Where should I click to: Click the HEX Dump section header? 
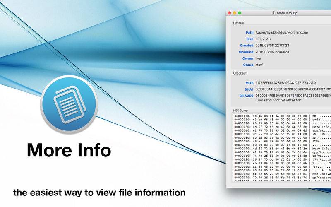coord(240,111)
